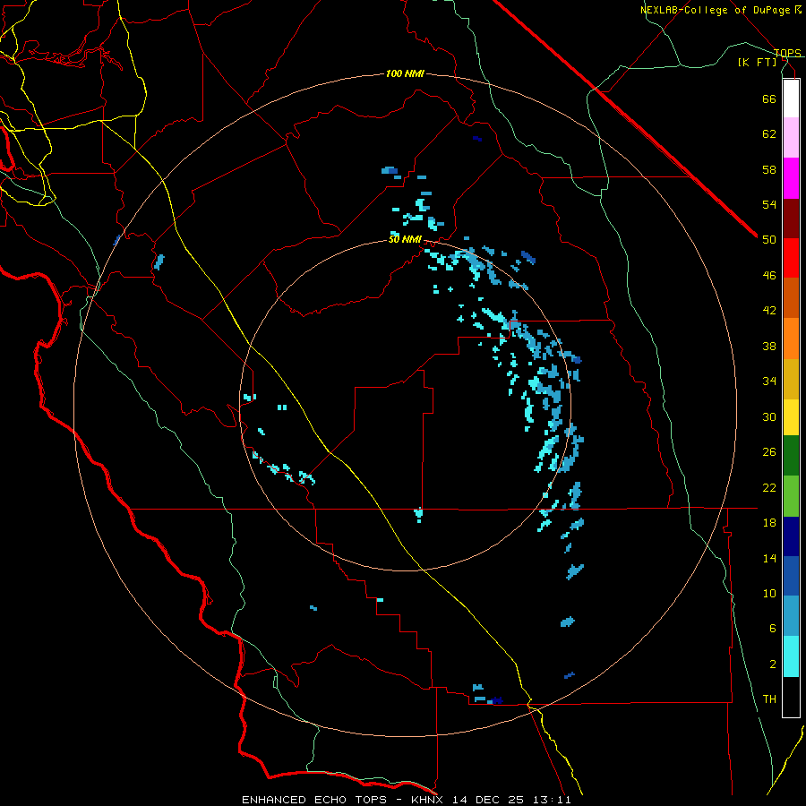
Task: Select the light blue legend swatch
Action: tap(791, 616)
